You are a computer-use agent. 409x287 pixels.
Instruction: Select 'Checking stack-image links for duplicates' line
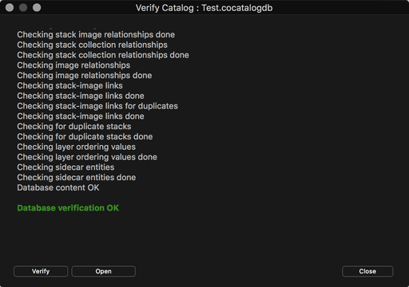tap(97, 106)
